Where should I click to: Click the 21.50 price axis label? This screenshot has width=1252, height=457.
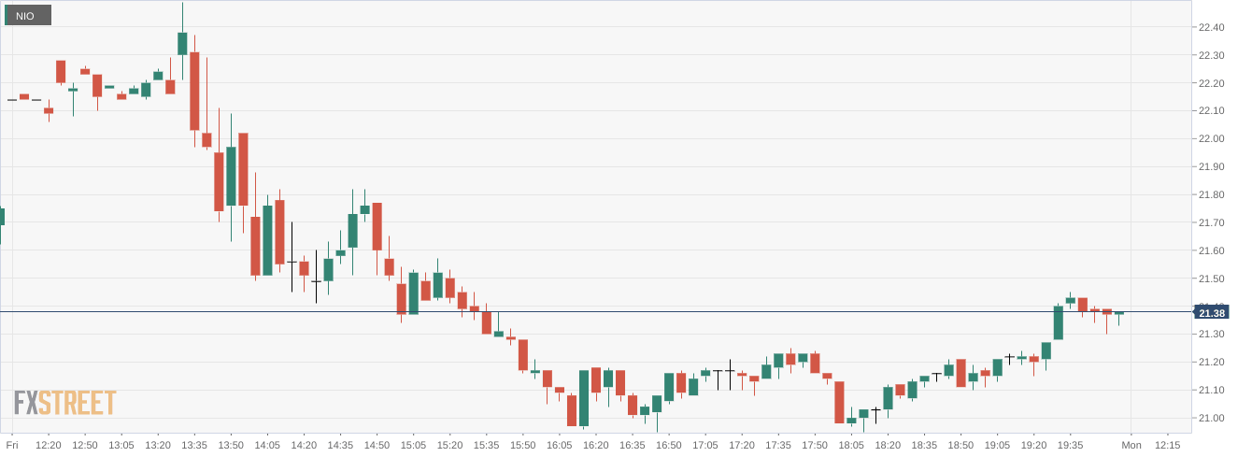1211,278
